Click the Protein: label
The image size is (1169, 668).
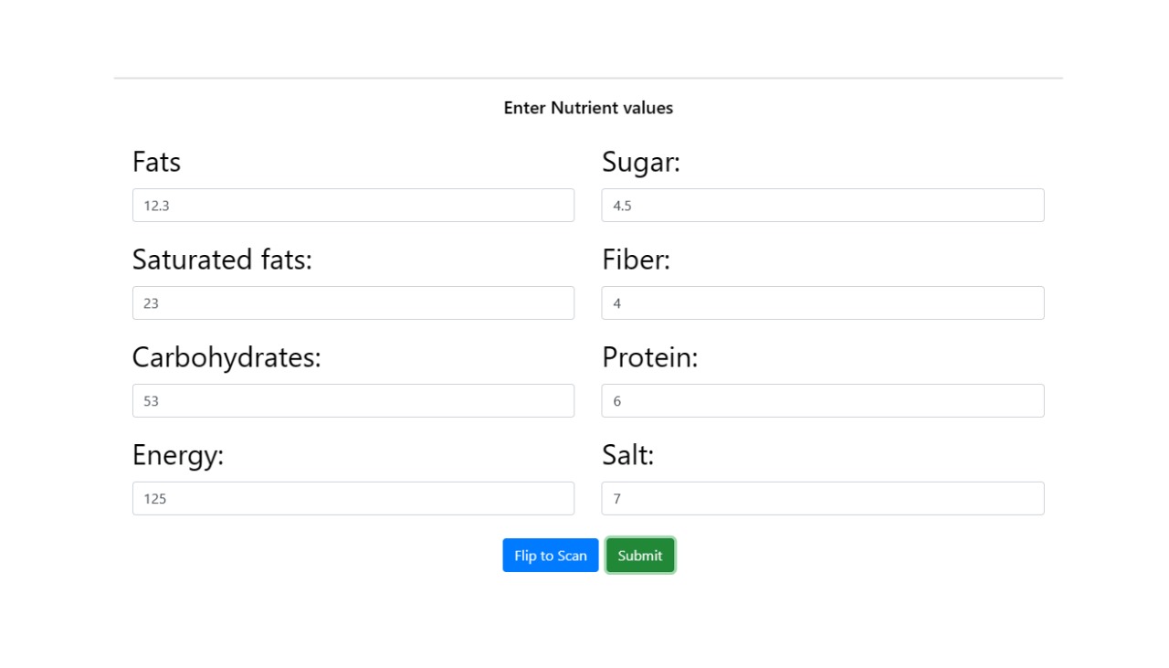[x=649, y=358]
